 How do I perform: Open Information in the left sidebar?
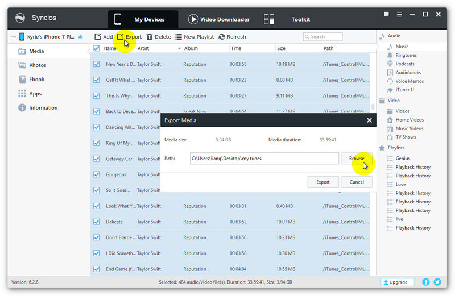point(49,108)
